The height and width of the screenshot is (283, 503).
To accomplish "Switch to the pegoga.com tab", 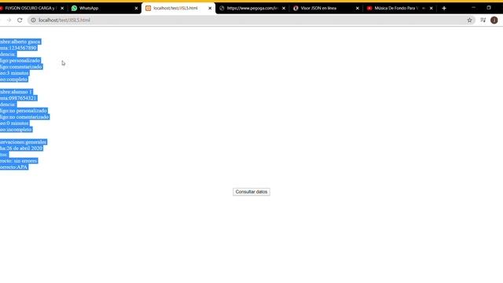I will [251, 9].
